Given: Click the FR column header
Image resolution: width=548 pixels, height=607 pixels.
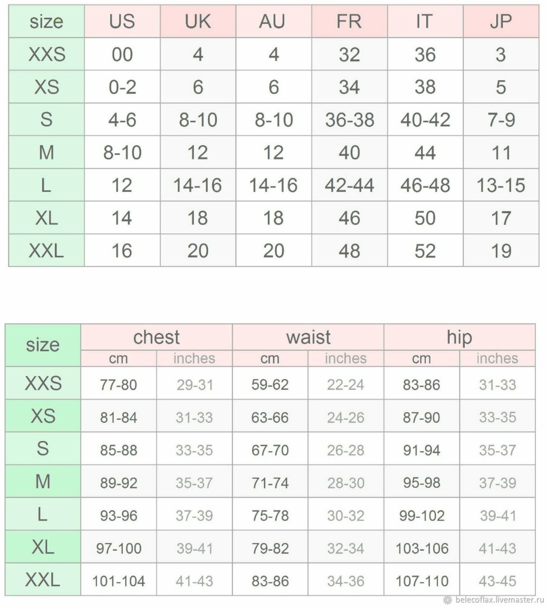Looking at the screenshot, I should point(349,21).
